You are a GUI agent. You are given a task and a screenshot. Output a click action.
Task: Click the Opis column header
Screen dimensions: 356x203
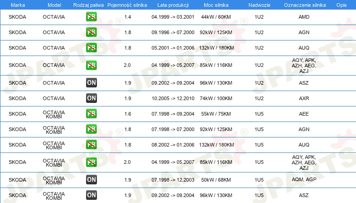(341, 5)
